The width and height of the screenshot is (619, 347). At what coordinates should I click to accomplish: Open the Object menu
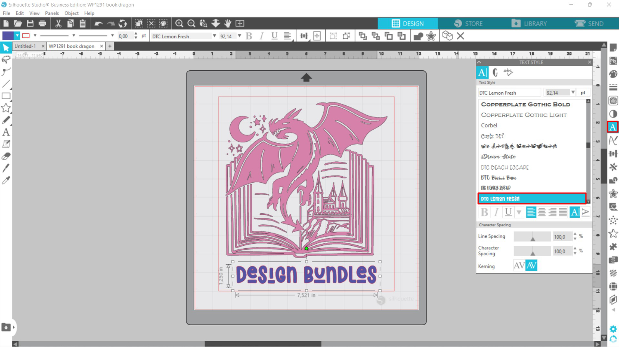(71, 13)
